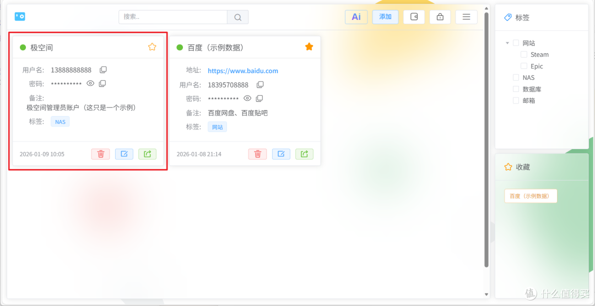Edit the 极空间 entry
Image resolution: width=595 pixels, height=306 pixels.
pos(124,154)
